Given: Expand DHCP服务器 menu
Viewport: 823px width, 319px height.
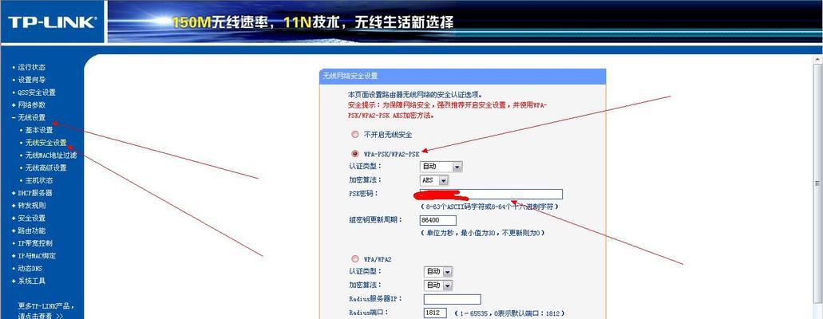Looking at the screenshot, I should [35, 193].
